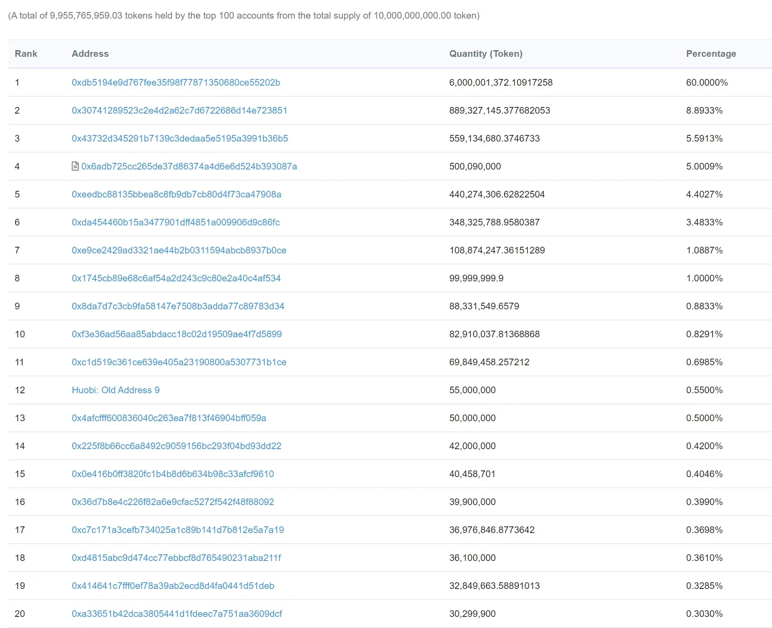772x628 pixels.
Task: Open address 0xeedbc88135bbea8c8fb9
Action: [176, 194]
